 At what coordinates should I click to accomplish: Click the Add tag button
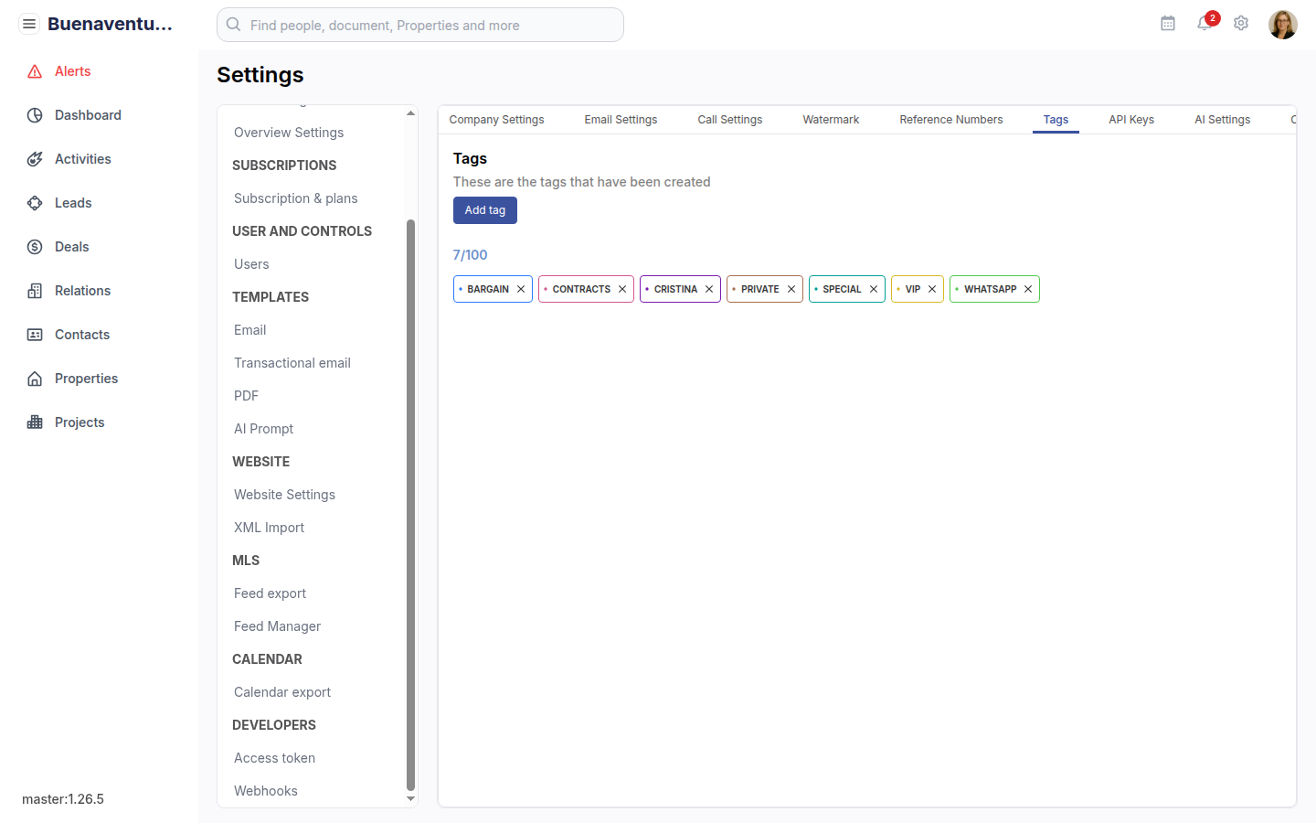pos(485,210)
